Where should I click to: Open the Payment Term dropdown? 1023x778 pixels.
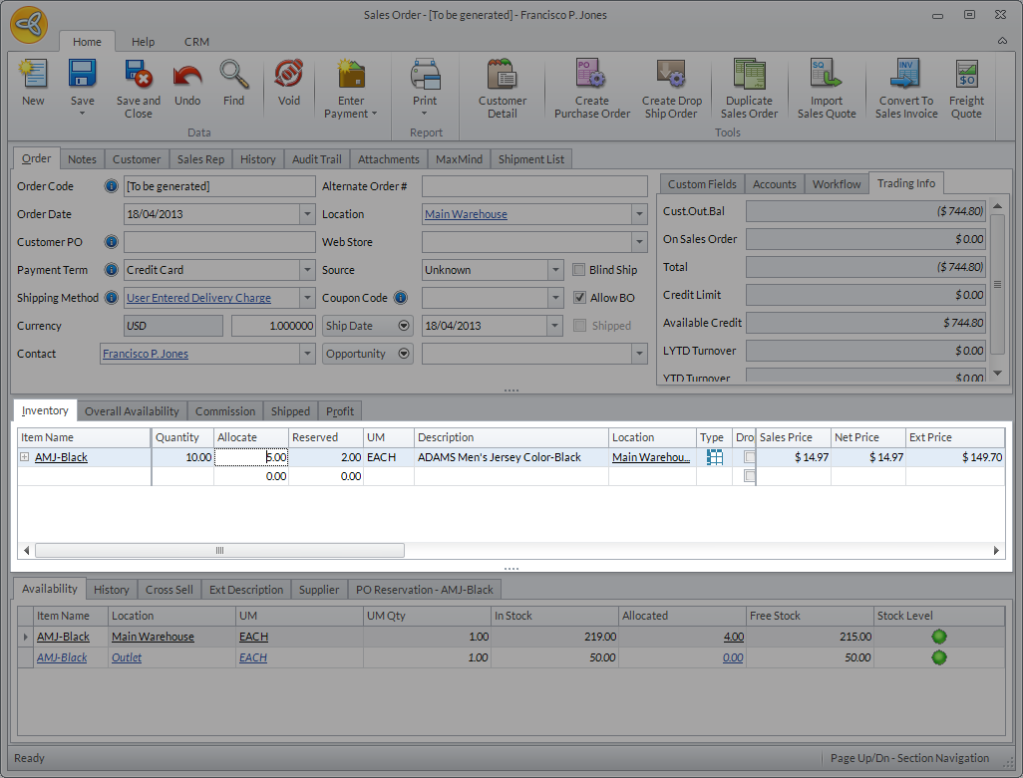click(307, 270)
